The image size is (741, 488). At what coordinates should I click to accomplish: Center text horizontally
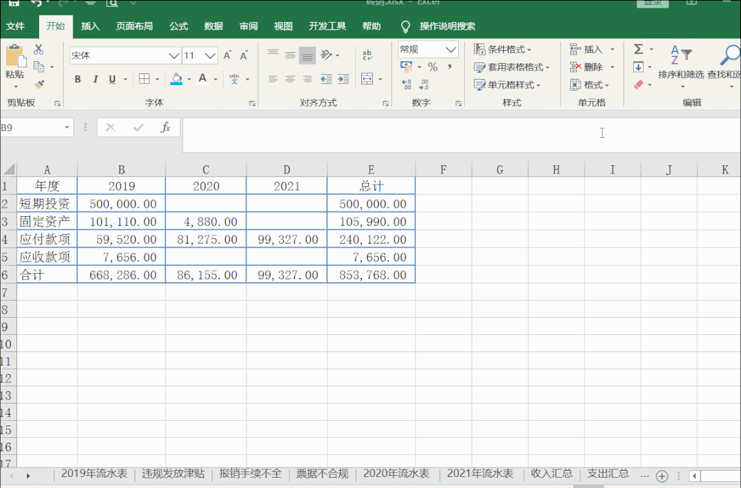(290, 79)
